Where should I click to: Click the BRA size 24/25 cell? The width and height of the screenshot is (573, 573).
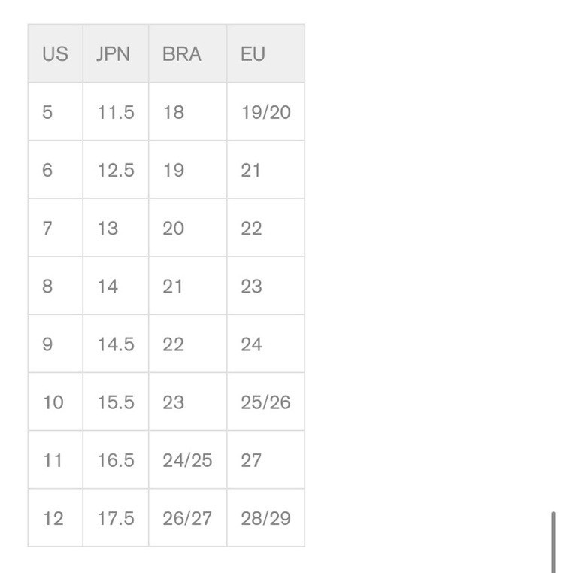click(x=187, y=459)
